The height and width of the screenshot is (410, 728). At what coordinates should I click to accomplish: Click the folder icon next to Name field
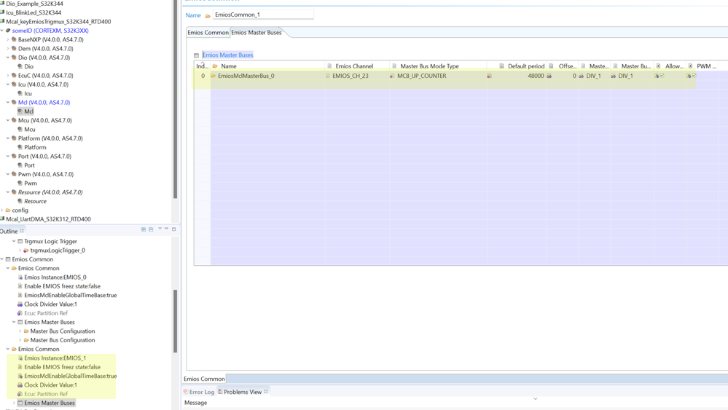pyautogui.click(x=208, y=16)
